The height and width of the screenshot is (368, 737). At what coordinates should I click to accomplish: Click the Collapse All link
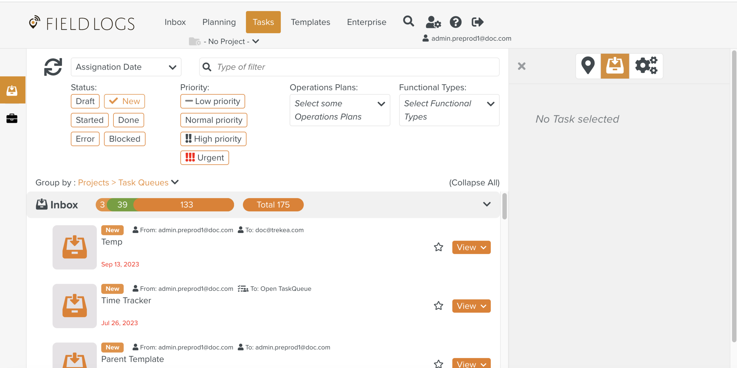pos(474,183)
